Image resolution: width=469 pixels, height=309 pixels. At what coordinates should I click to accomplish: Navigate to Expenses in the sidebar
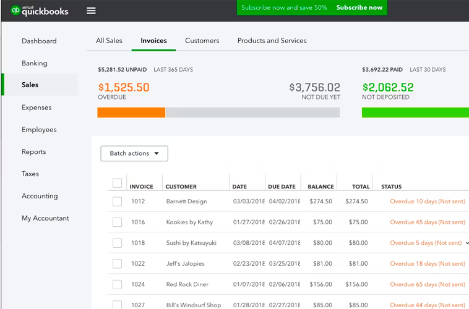[x=37, y=108]
